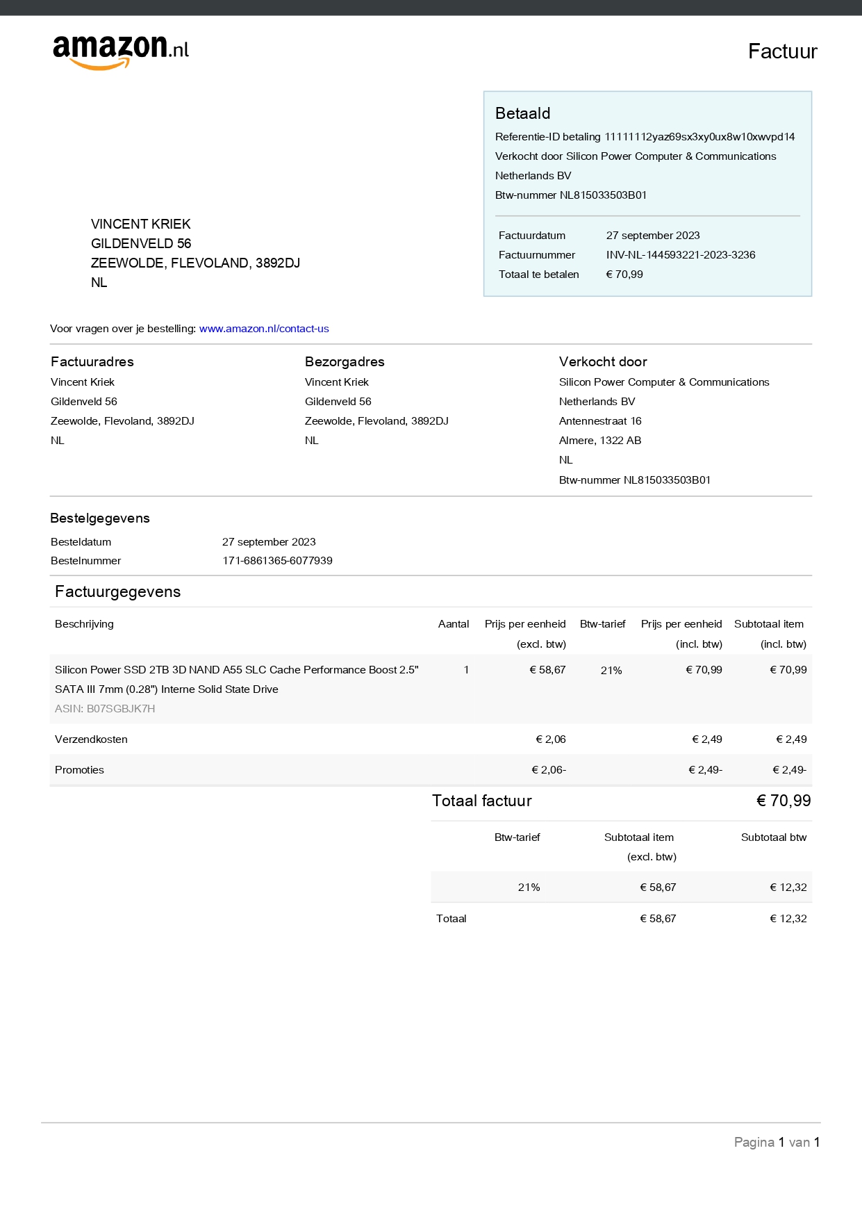The height and width of the screenshot is (1219, 862).
Task: Click the Factuurdatum value 27 september 2023
Action: (652, 236)
